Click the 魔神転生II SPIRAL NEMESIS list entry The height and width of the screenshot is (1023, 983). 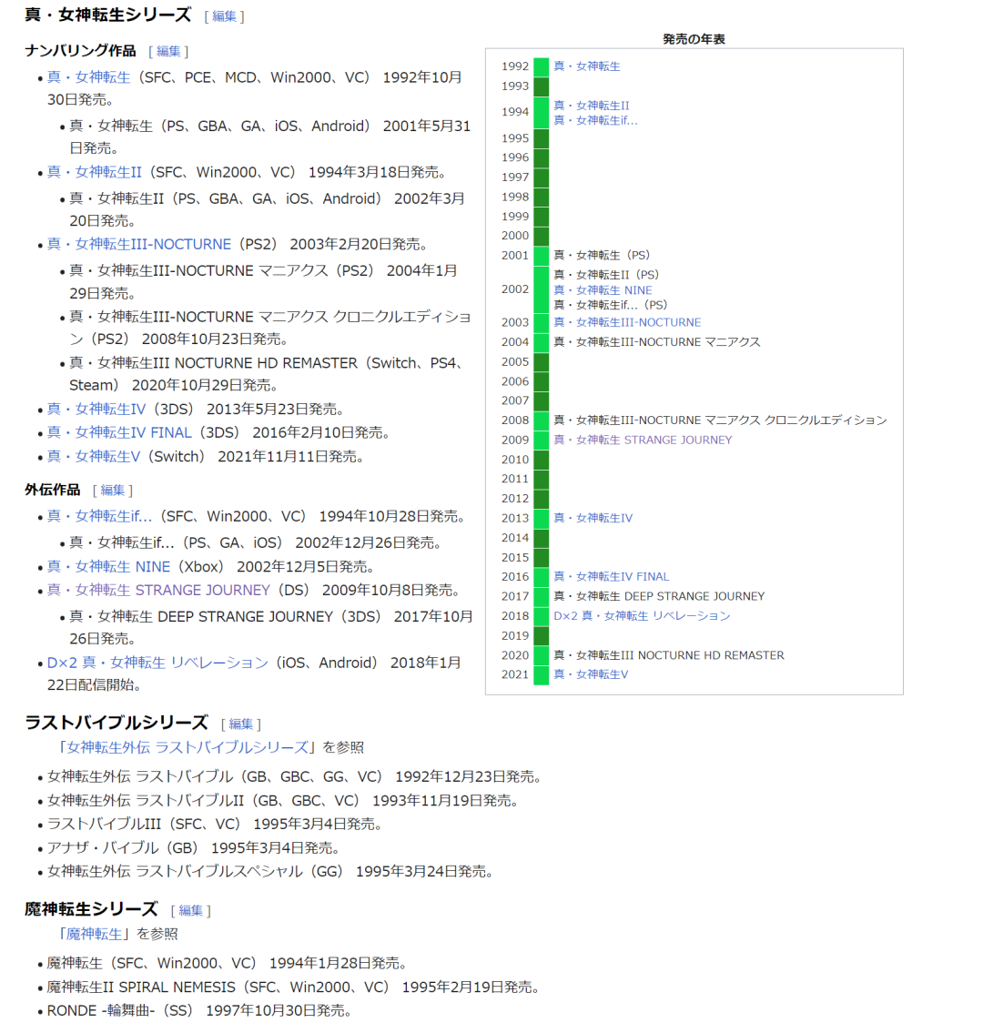(293, 987)
